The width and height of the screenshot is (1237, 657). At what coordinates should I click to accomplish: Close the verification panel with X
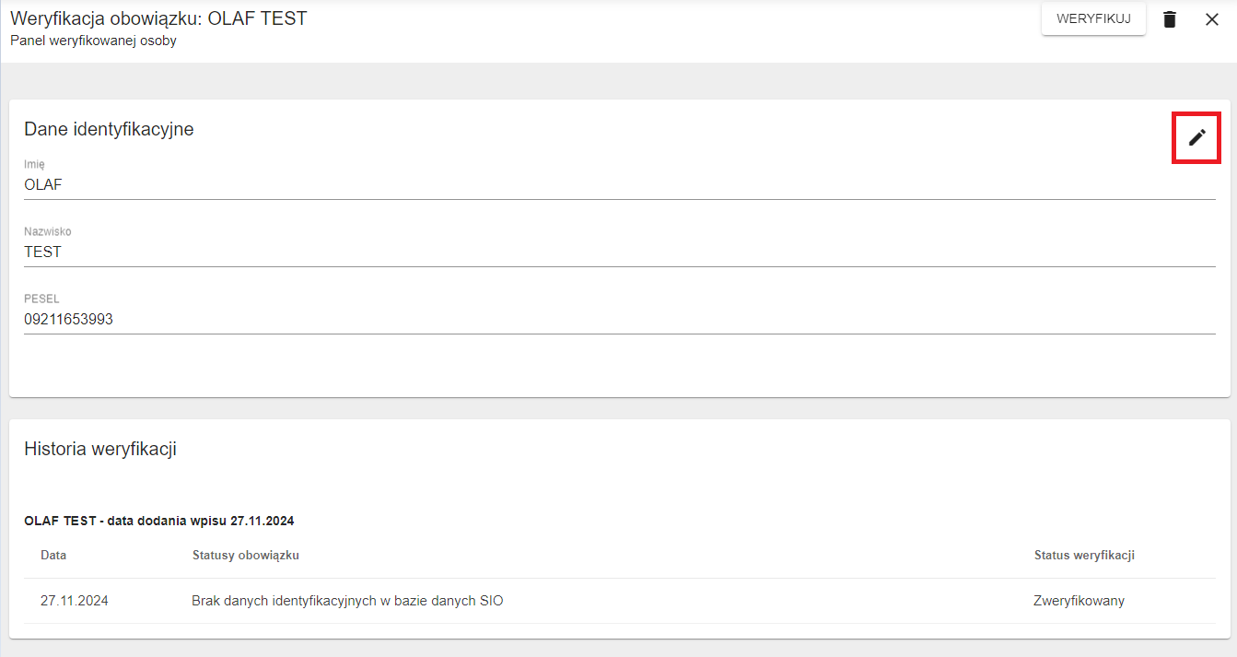coord(1212,19)
